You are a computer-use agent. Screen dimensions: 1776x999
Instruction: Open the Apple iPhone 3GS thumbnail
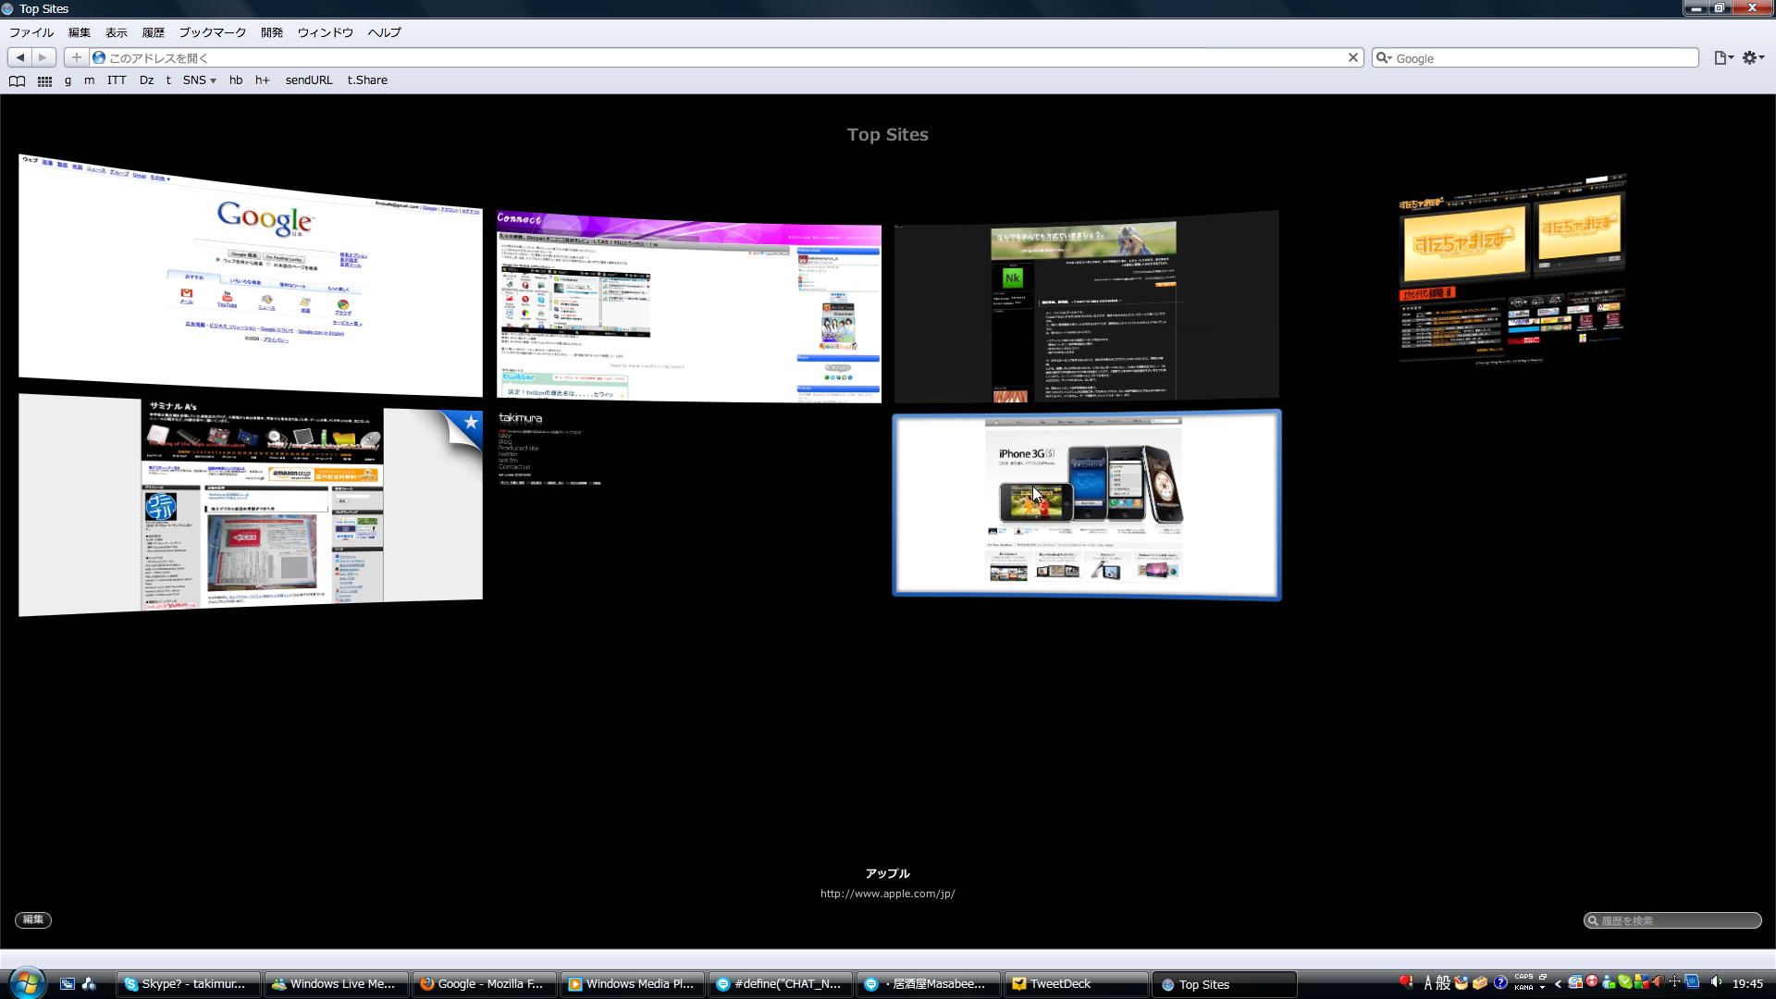click(x=1087, y=505)
